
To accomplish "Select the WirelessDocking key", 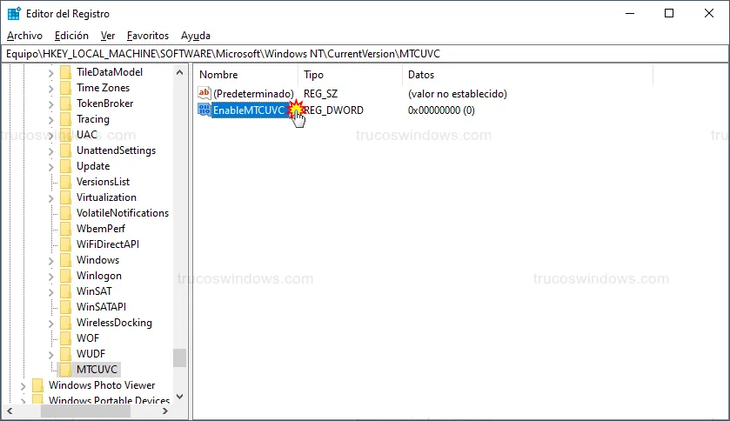I will pyautogui.click(x=114, y=323).
